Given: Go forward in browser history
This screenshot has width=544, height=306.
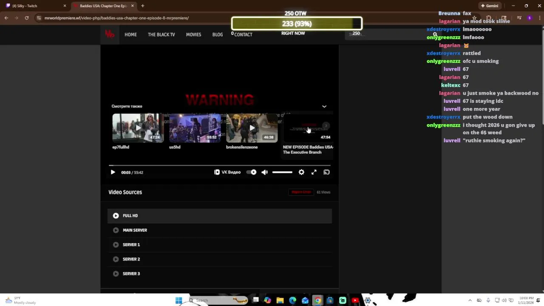Looking at the screenshot, I should 17,18.
